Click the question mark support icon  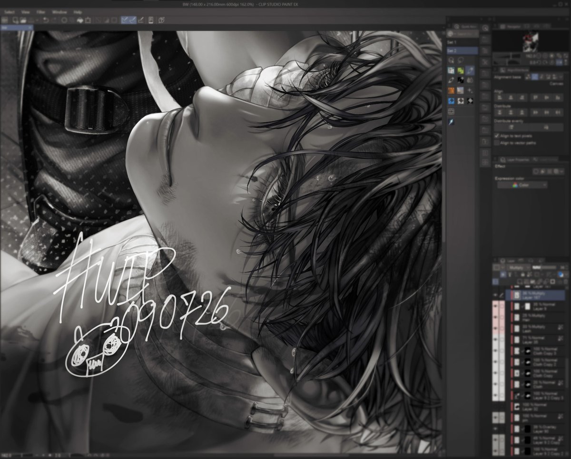[161, 20]
